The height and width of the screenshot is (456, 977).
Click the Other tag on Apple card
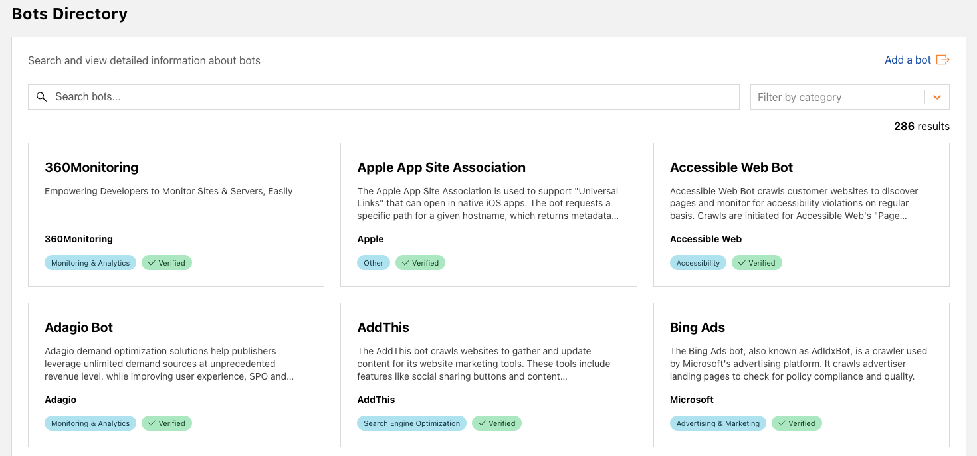tap(374, 263)
